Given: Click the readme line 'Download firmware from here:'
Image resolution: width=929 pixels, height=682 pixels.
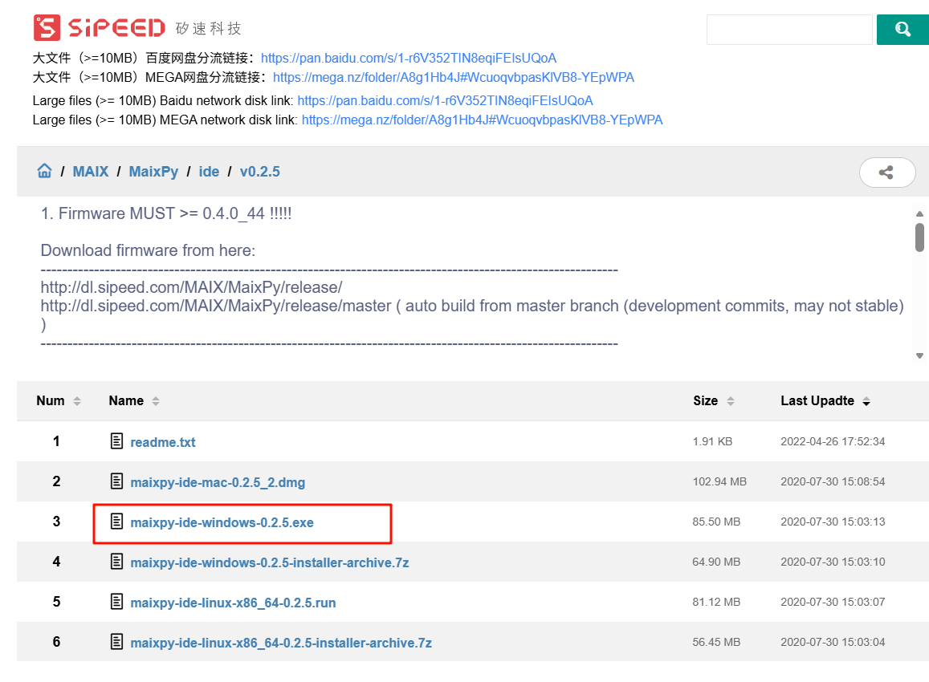Looking at the screenshot, I should [x=148, y=250].
